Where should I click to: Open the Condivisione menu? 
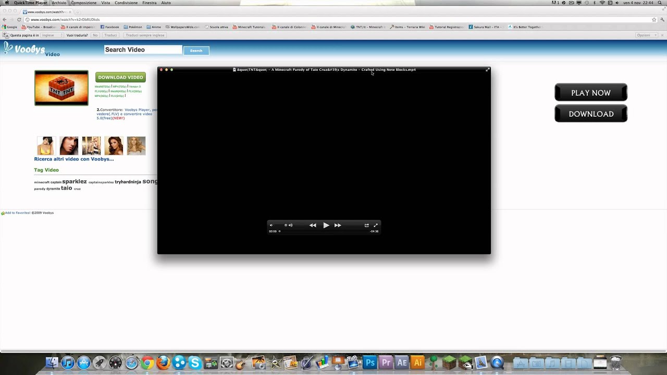pos(126,3)
